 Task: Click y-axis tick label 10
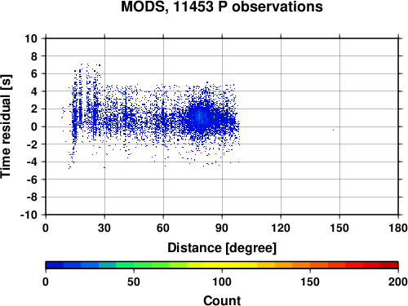click(x=31, y=38)
